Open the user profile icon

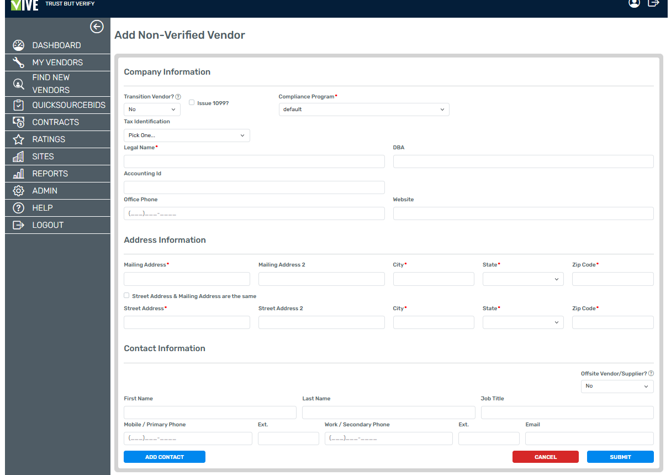(634, 3)
